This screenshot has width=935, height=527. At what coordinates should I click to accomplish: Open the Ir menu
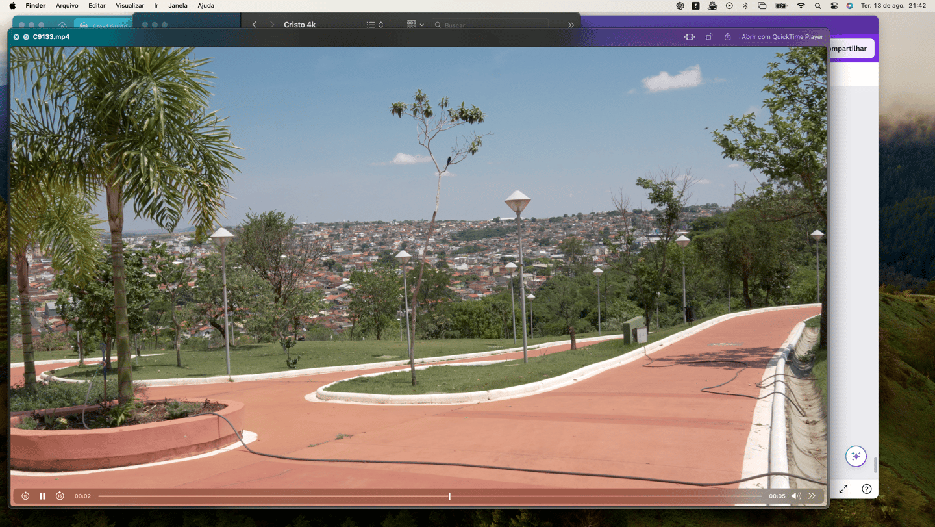(156, 6)
